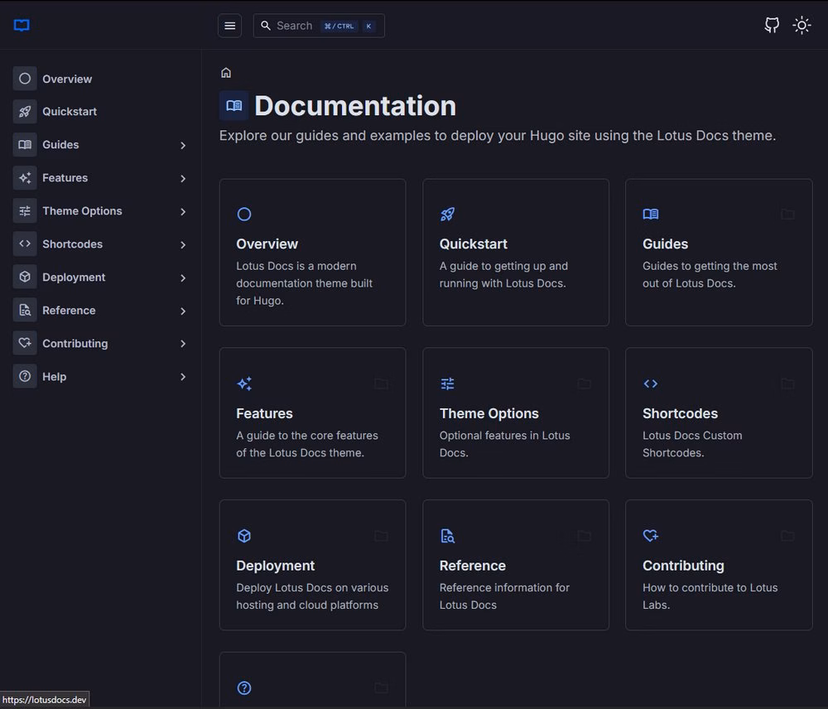Viewport: 828px width, 709px height.
Task: Click the heart icon on Contributing card
Action: 651,536
